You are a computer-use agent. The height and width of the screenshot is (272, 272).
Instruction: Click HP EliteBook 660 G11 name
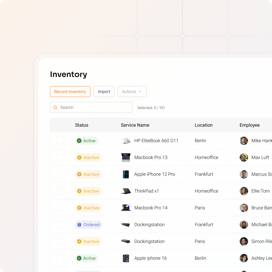(156, 141)
